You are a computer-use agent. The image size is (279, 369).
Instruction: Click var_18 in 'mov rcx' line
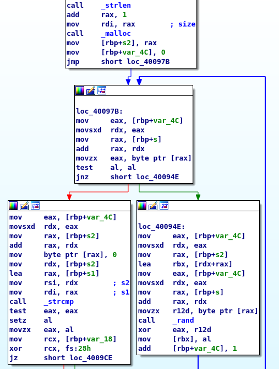[x=100, y=339]
